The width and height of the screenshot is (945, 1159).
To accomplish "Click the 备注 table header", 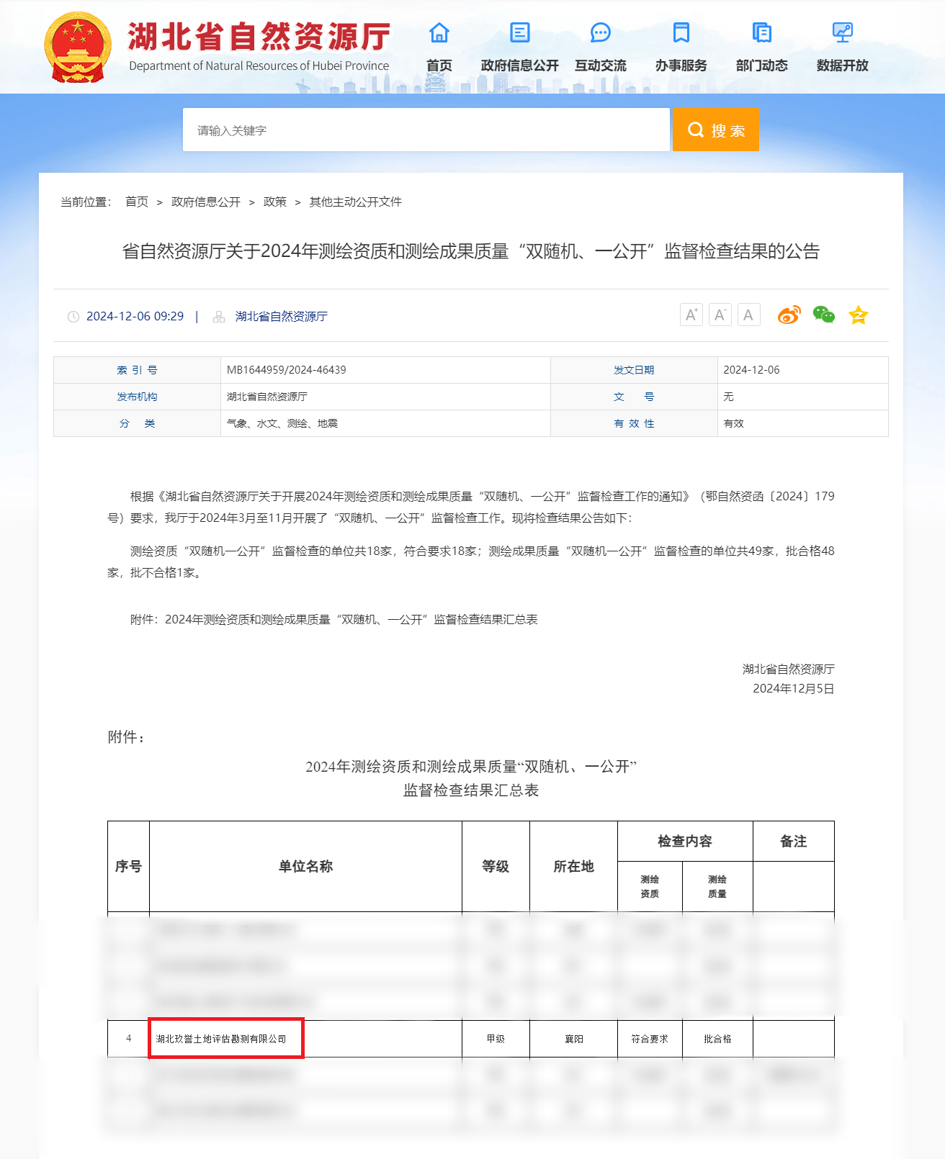I will coord(794,842).
